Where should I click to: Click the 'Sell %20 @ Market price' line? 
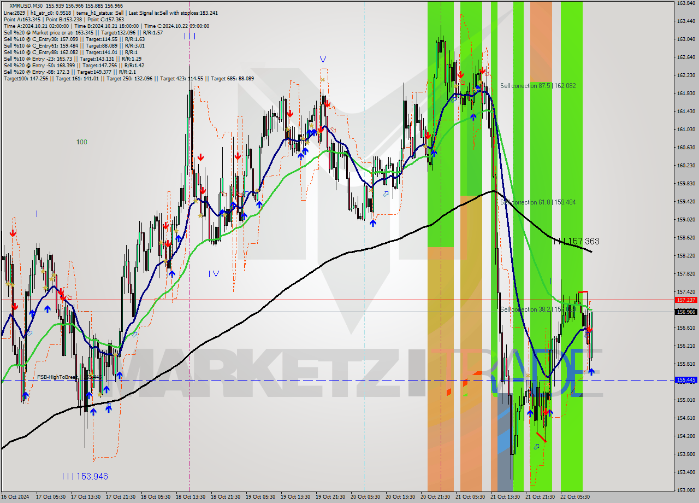coord(83,32)
